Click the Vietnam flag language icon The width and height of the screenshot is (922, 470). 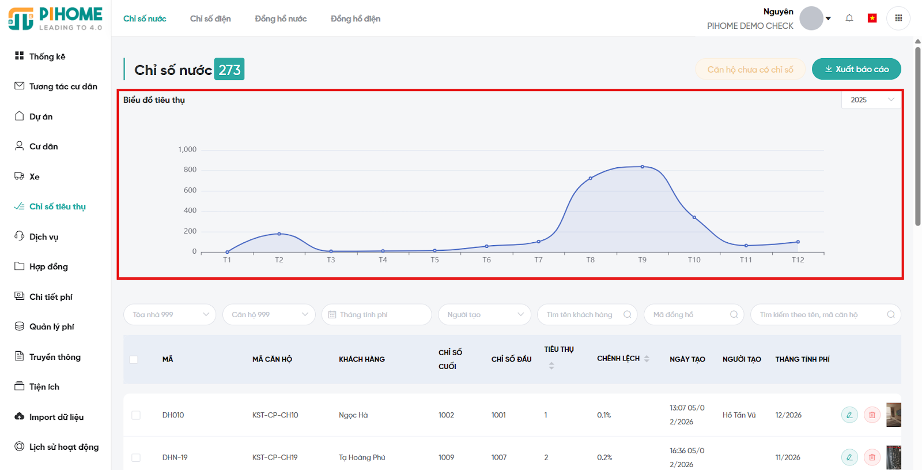872,18
